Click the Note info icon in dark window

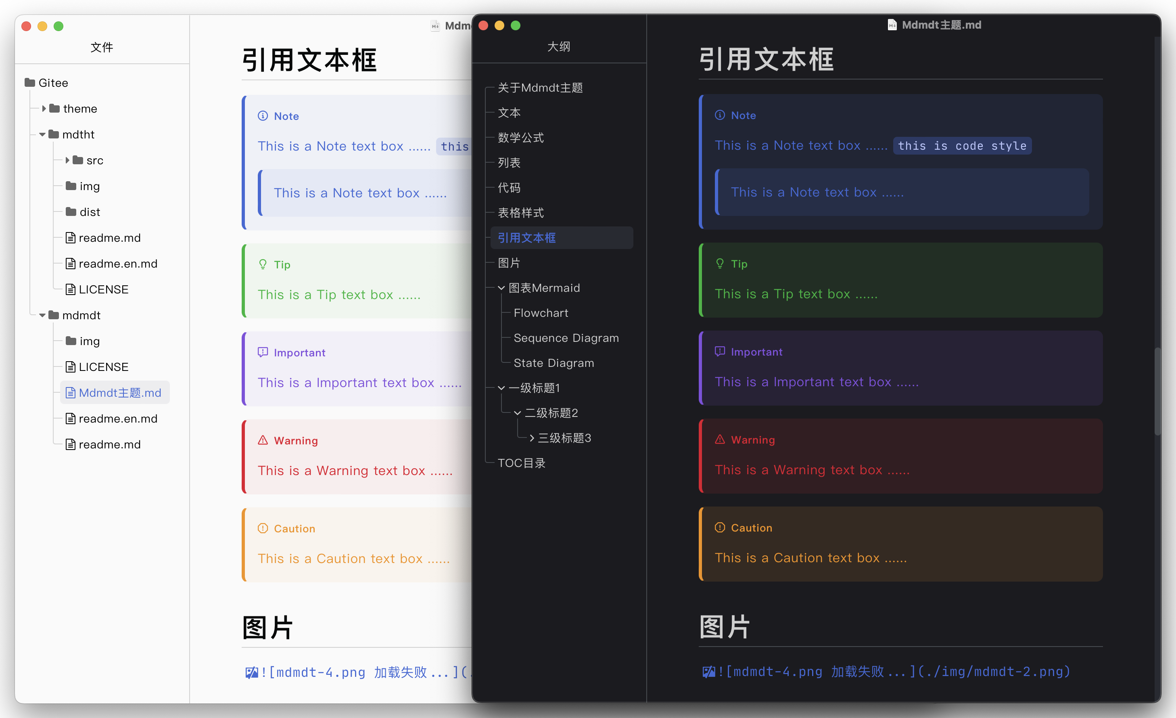coord(720,115)
